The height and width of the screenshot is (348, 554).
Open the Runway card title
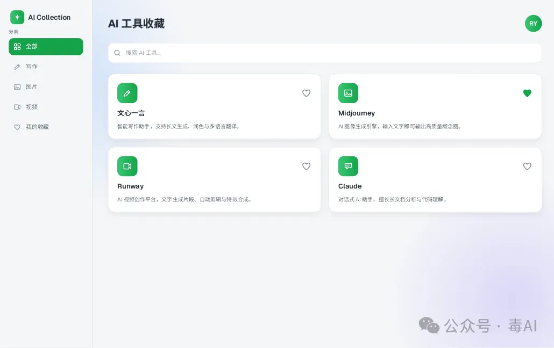130,186
